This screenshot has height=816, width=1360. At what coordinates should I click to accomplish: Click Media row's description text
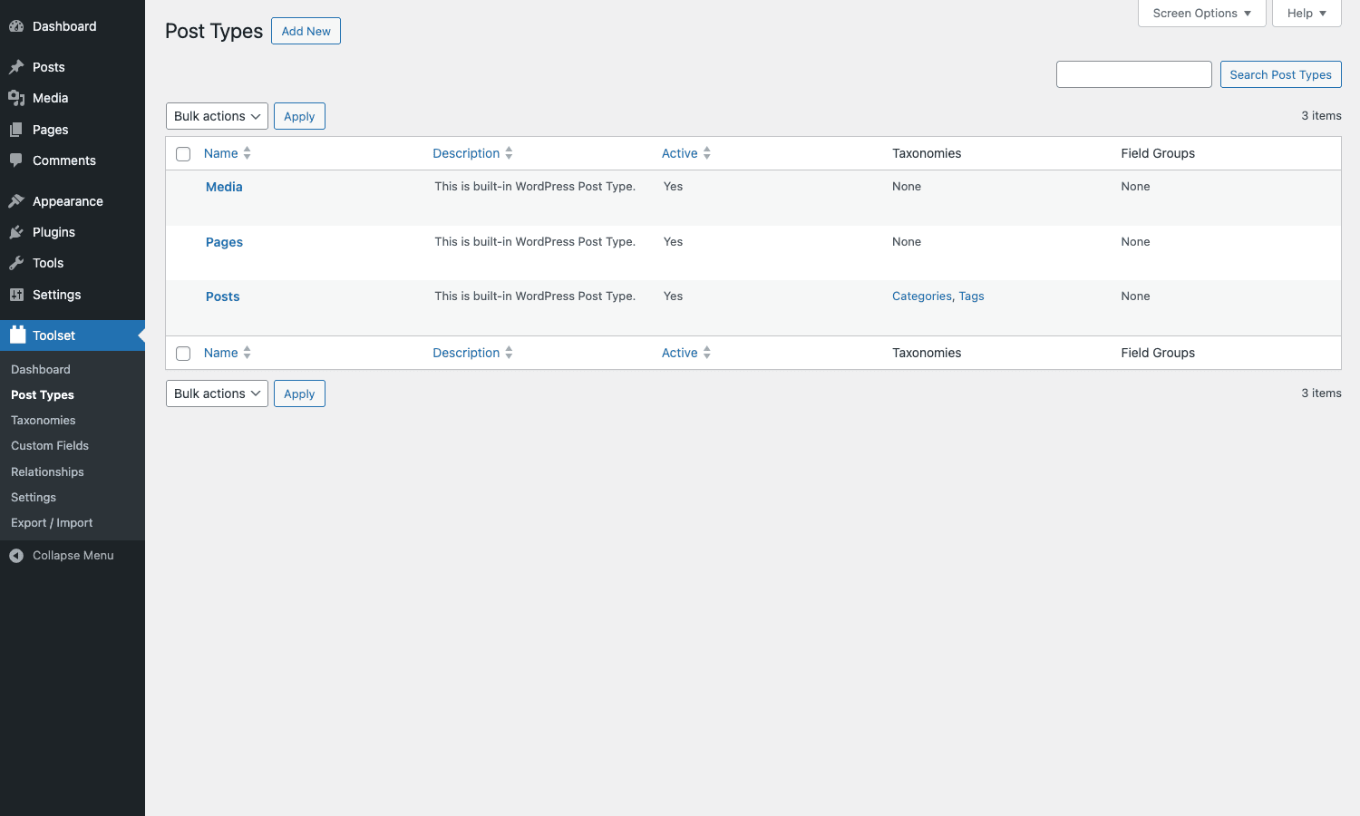pyautogui.click(x=535, y=186)
